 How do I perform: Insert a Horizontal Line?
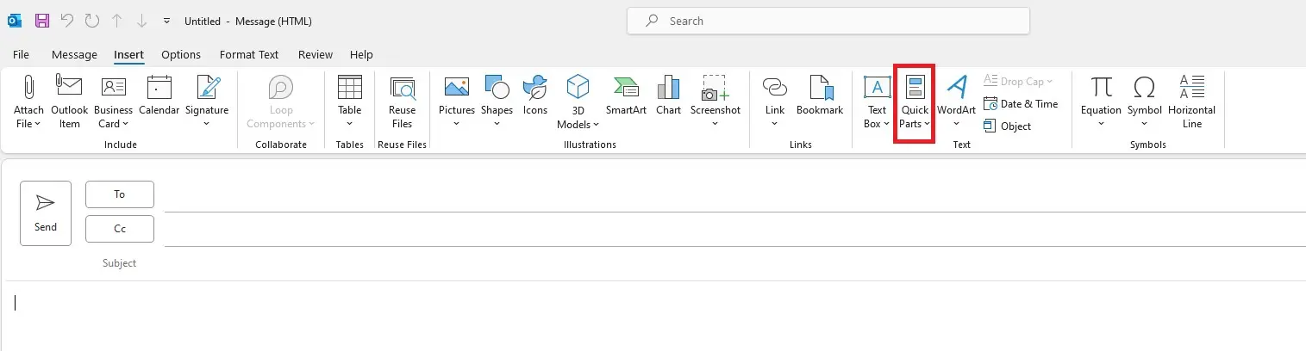[1192, 102]
